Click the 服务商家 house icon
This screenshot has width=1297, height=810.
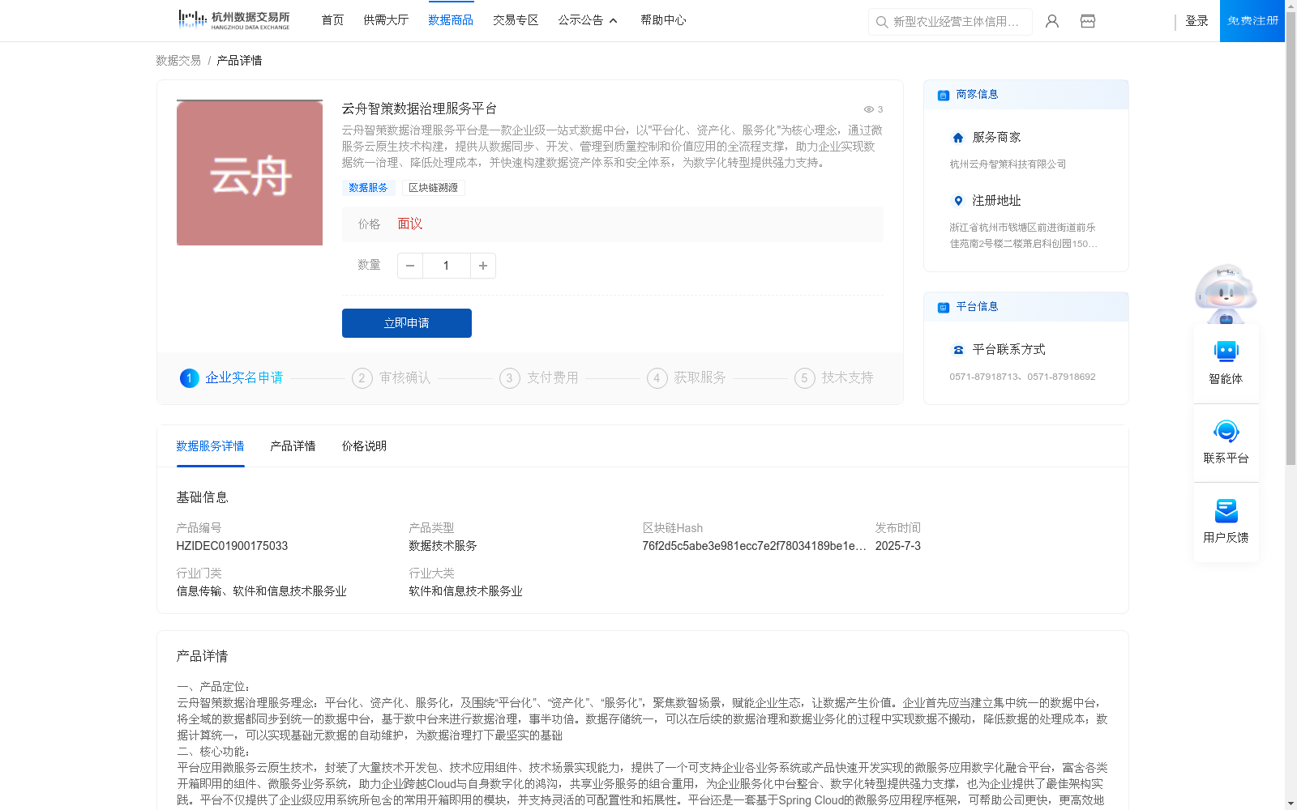point(958,138)
